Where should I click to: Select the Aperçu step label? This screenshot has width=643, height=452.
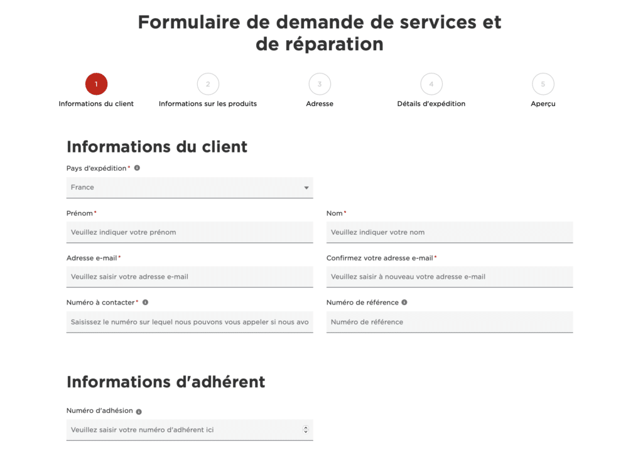pyautogui.click(x=543, y=104)
